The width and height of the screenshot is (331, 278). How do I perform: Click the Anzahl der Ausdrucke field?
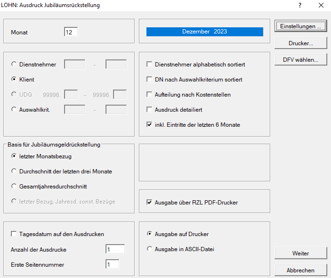[115, 249]
